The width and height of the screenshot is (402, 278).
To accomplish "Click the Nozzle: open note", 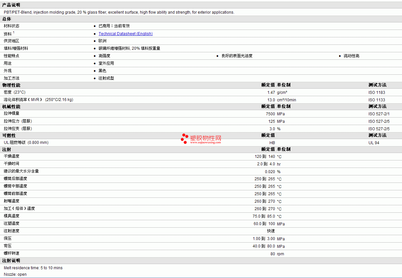I will pyautogui.click(x=15, y=274).
